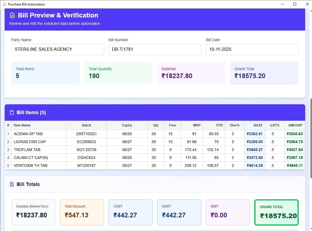This screenshot has width=312, height=231.
Task: Click the document icon beside Bill Preview heading
Action: click(12, 16)
